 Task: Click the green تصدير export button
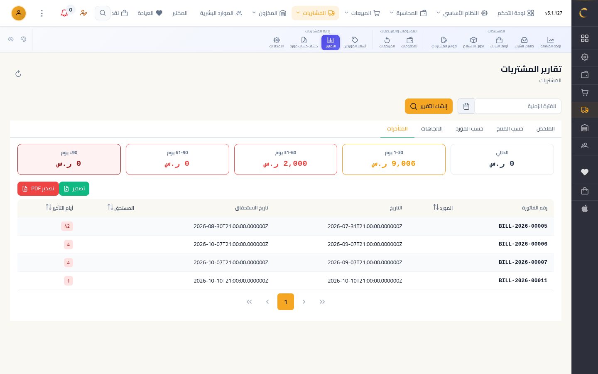[x=74, y=189]
